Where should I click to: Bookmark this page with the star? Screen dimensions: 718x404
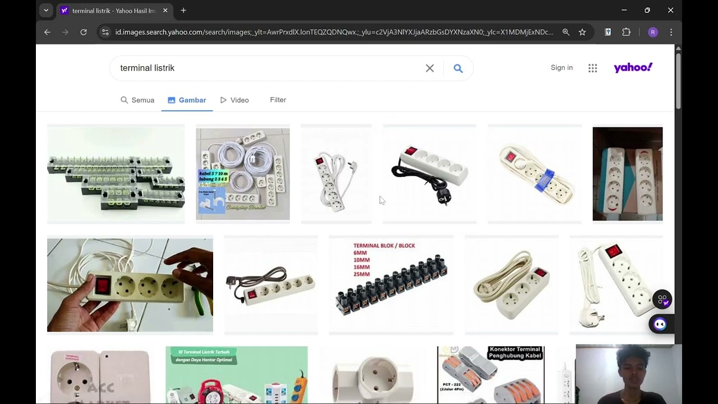582,32
